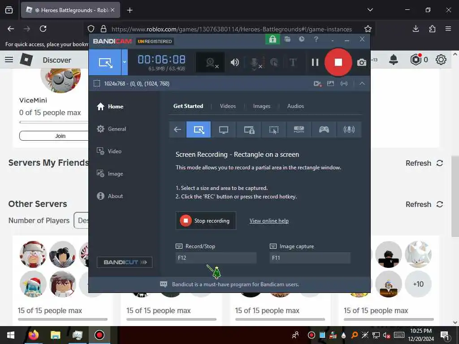Collapse the Bandicam panel with chevron
This screenshot has width=459, height=344.
click(362, 84)
